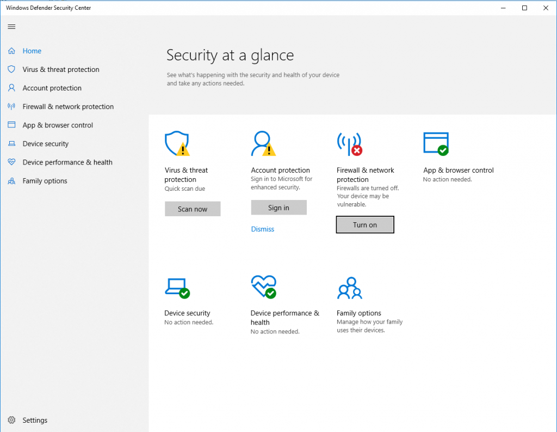Click the large heart monitor with check icon
This screenshot has height=432, width=557.
tap(263, 287)
